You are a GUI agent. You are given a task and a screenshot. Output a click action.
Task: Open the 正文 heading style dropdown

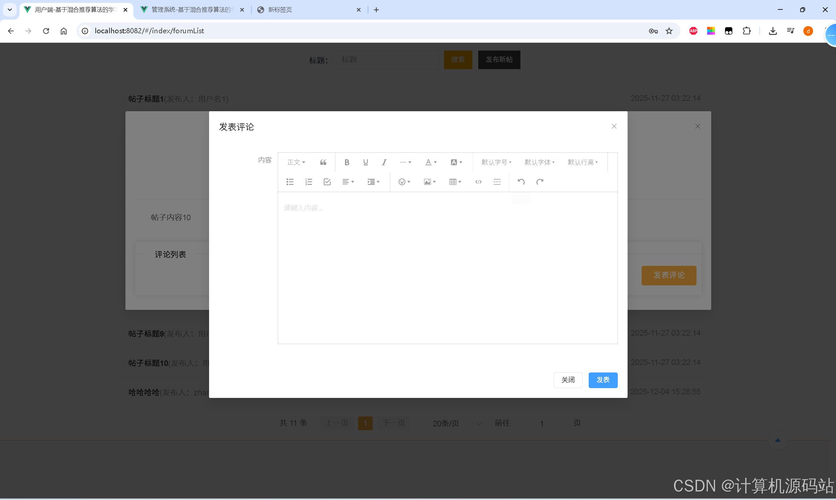coord(296,162)
